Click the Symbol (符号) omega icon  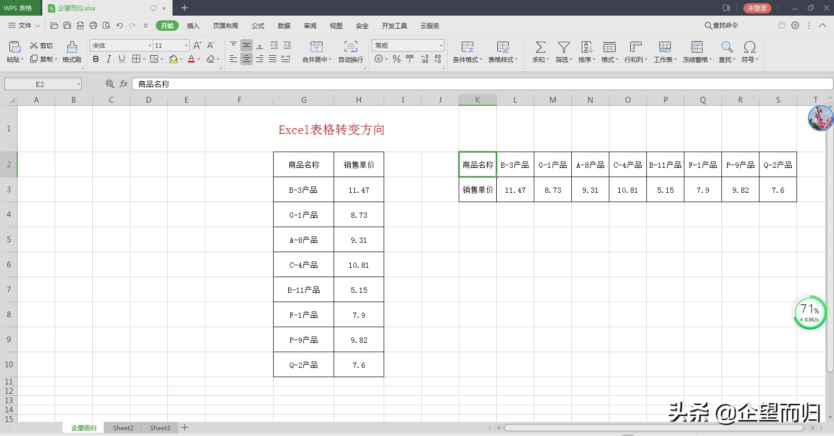(x=750, y=47)
